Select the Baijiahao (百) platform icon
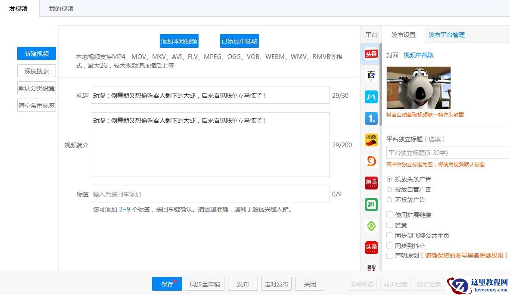This screenshot has width=510, height=295. point(371,75)
